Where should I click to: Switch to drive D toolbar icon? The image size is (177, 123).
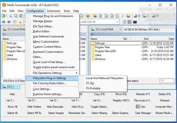(x=155, y=16)
